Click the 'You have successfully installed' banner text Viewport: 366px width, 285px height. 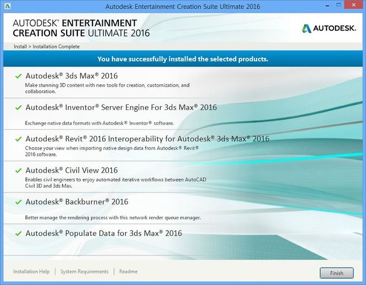click(x=183, y=59)
